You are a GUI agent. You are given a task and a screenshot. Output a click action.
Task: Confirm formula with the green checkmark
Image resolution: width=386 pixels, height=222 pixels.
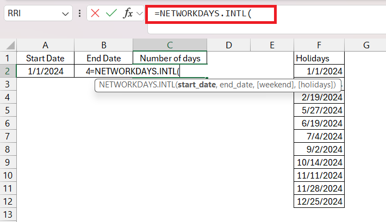click(111, 13)
